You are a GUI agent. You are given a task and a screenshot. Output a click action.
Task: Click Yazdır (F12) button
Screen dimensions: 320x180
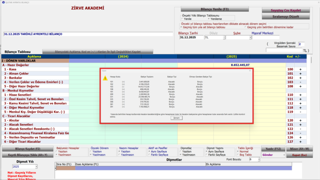[x=273, y=149]
